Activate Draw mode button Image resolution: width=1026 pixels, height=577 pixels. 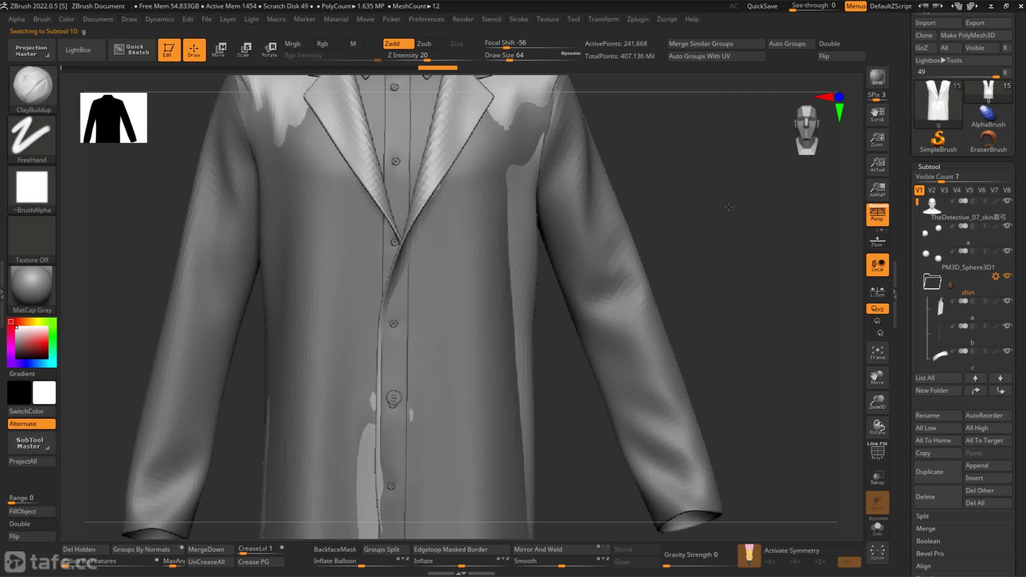(x=194, y=50)
